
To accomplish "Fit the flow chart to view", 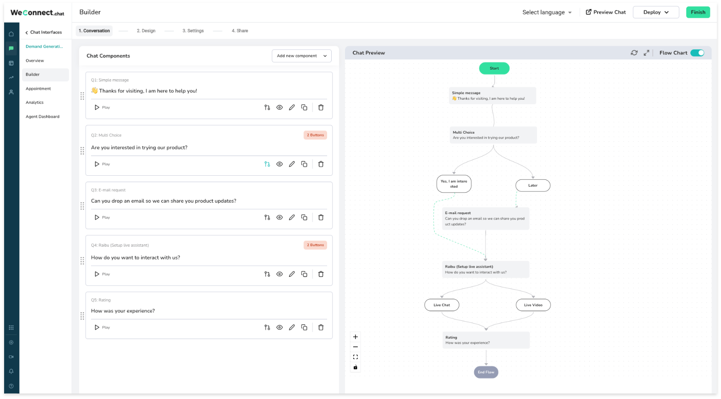I will [355, 357].
